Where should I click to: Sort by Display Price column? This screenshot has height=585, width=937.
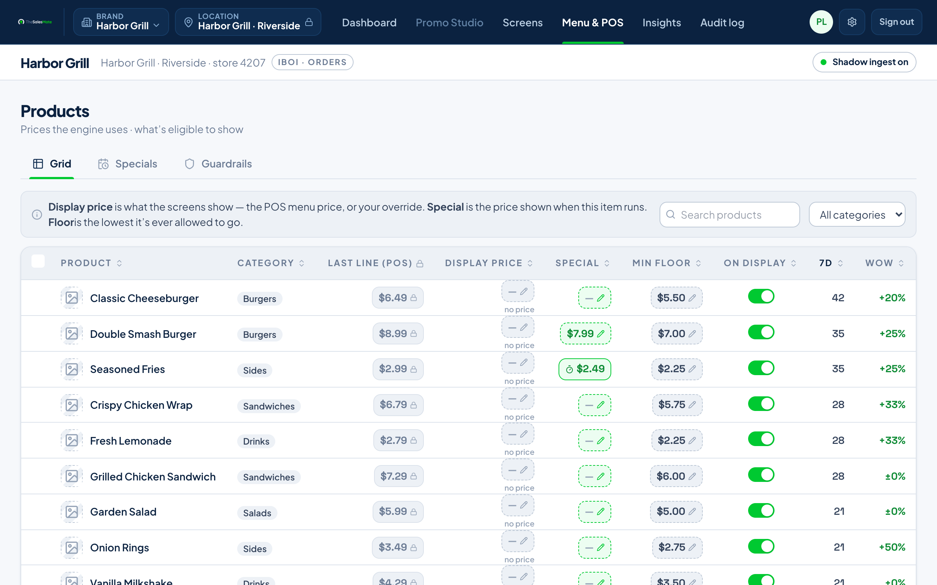[x=489, y=263]
